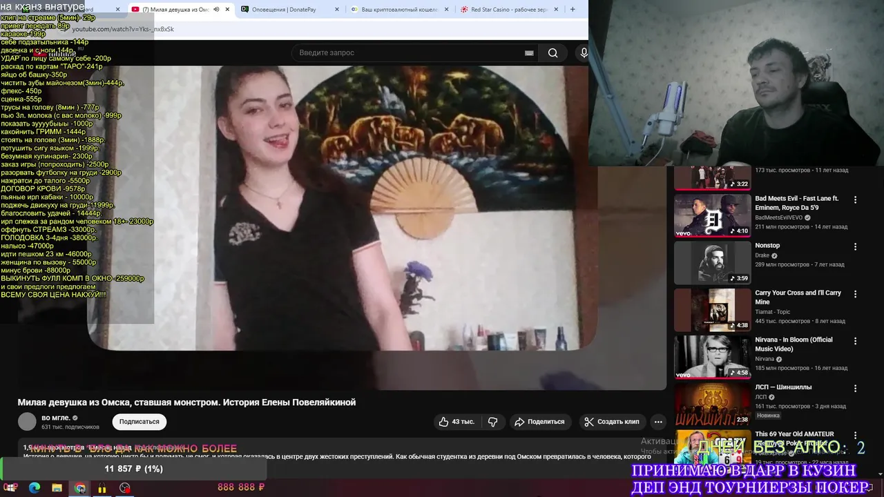Click the thumbnail with 3:22 duration
The width and height of the screenshot is (884, 497).
[x=712, y=178]
